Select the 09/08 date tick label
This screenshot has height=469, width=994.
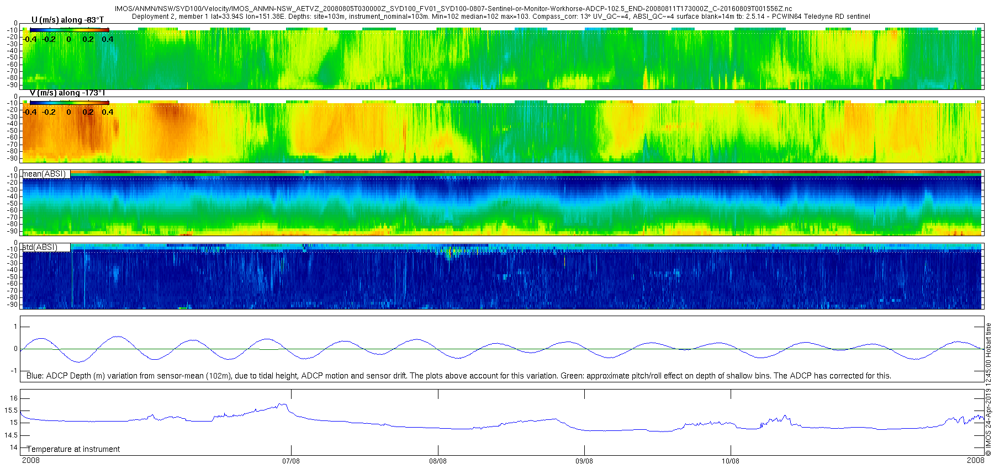point(584,461)
